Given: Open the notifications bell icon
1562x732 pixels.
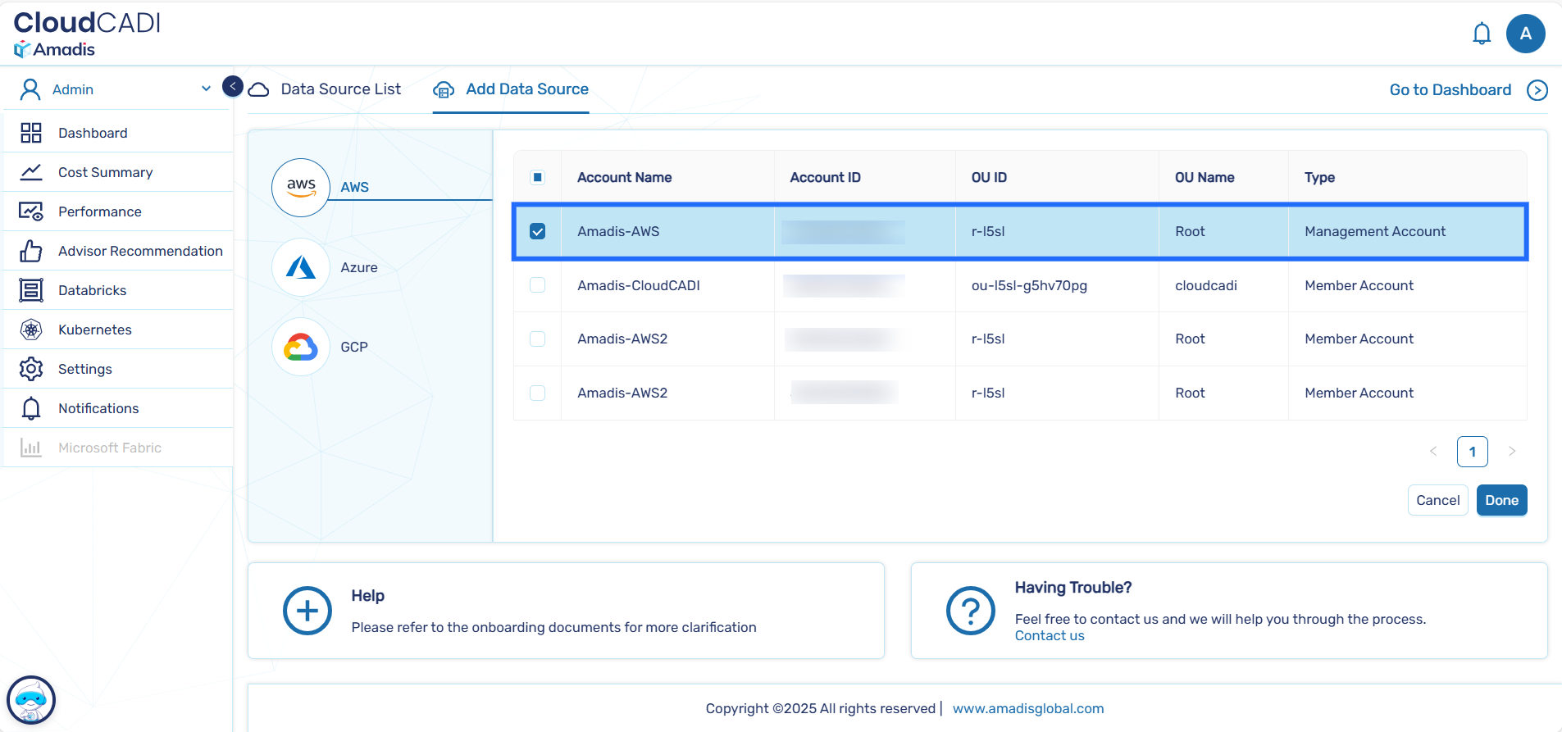Looking at the screenshot, I should 1481,34.
